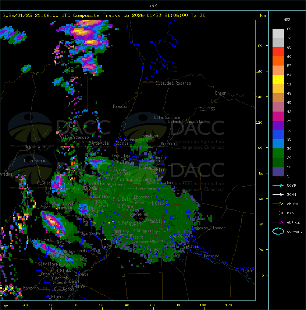Image resolution: width=306 pixels, height=310 pixels.
Task: Click the dBZ title at the top
Action: pos(153,6)
